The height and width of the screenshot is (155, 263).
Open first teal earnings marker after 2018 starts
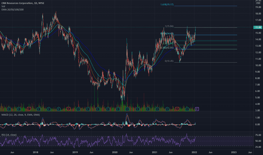click(x=39, y=109)
